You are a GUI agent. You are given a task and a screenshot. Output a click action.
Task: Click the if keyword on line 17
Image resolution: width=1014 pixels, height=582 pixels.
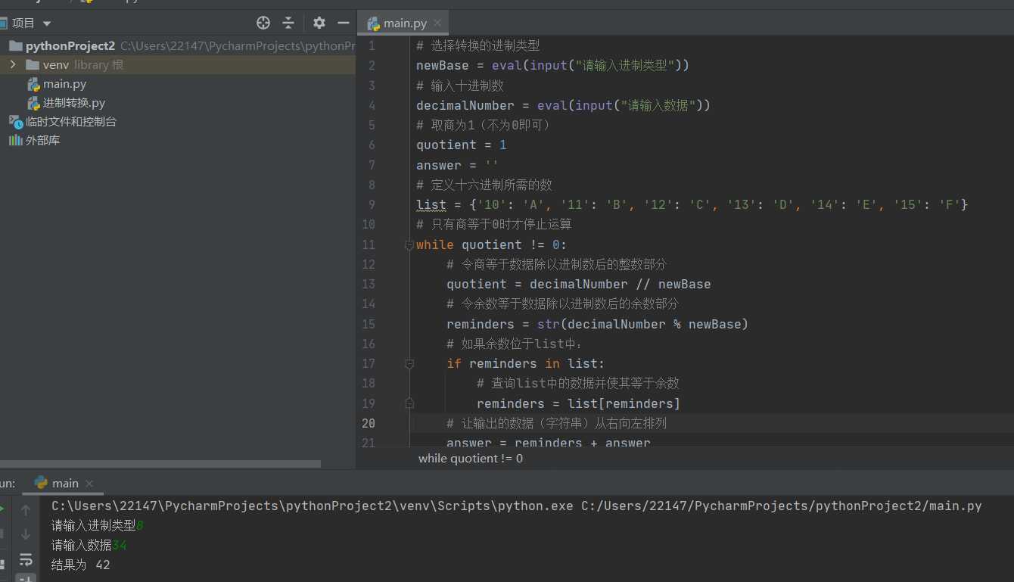click(454, 363)
